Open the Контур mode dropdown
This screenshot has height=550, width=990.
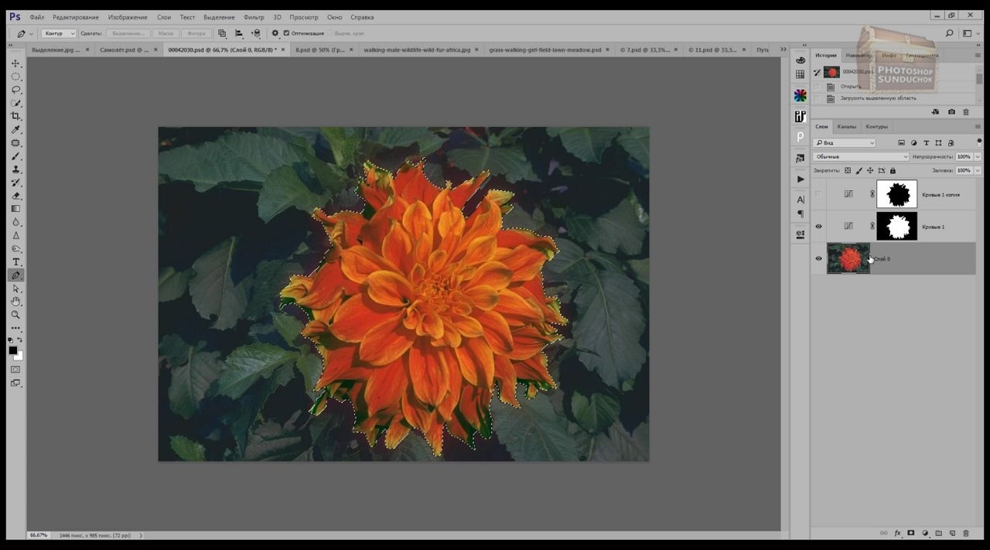click(x=59, y=33)
